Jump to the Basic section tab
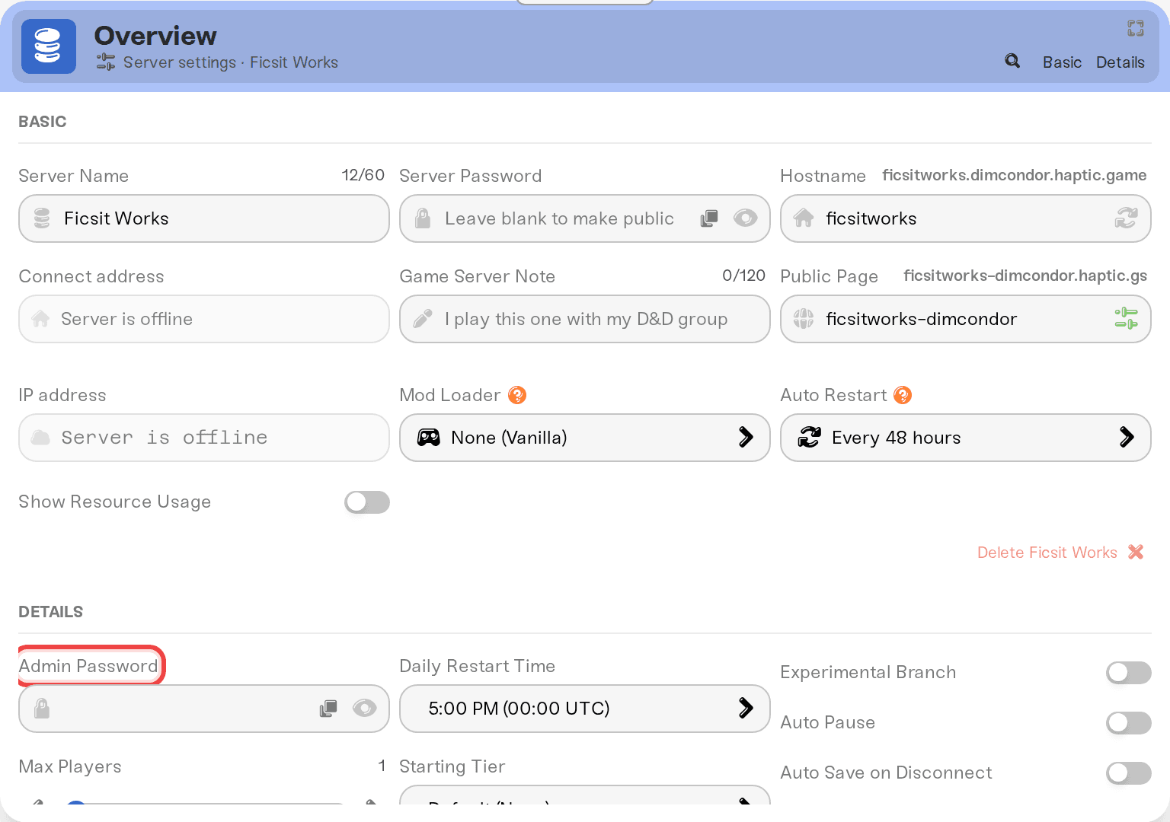Screen dimensions: 1170x822 coord(1062,62)
